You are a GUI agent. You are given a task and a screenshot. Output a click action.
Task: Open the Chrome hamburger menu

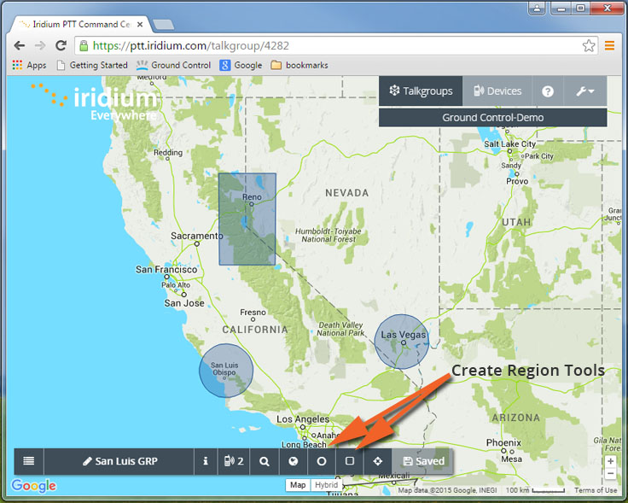609,46
